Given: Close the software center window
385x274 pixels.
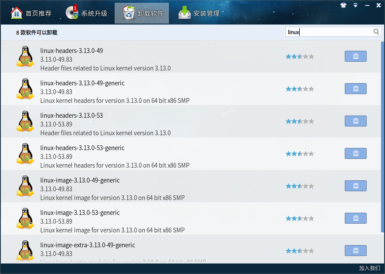Looking at the screenshot, I should pyautogui.click(x=378, y=5).
